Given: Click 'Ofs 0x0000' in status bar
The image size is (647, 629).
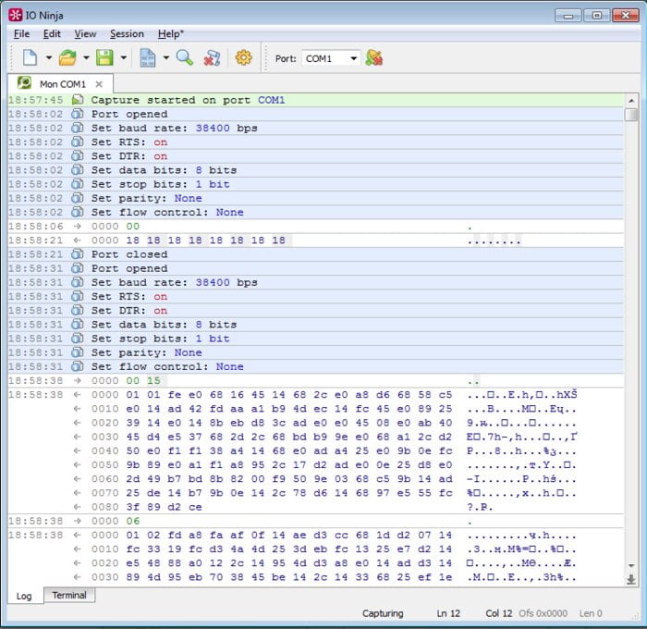Looking at the screenshot, I should pos(543,613).
